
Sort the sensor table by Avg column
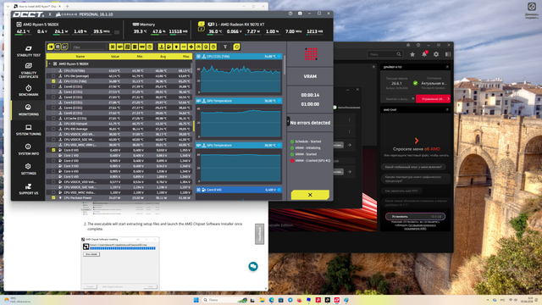(x=163, y=57)
